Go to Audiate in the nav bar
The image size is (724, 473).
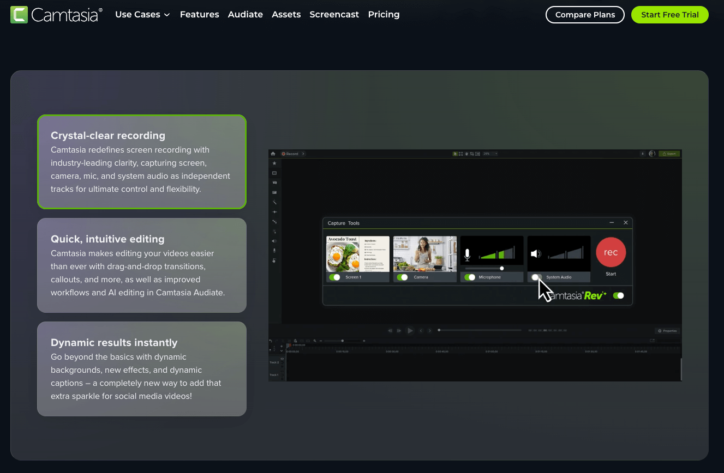click(245, 15)
